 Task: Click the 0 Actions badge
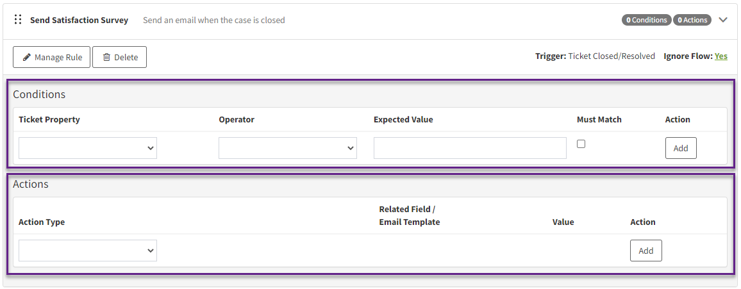coord(692,20)
